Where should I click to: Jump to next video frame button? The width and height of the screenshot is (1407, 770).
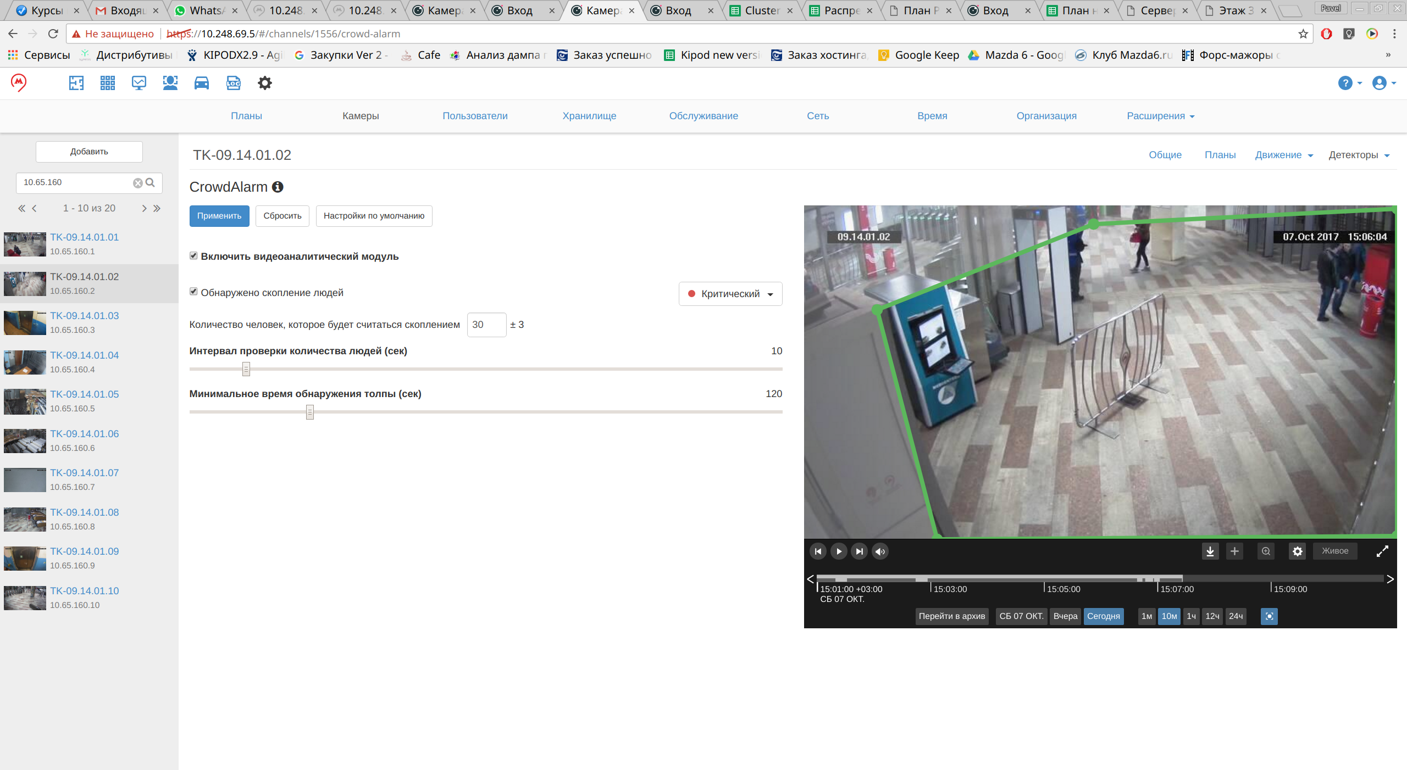tap(860, 551)
